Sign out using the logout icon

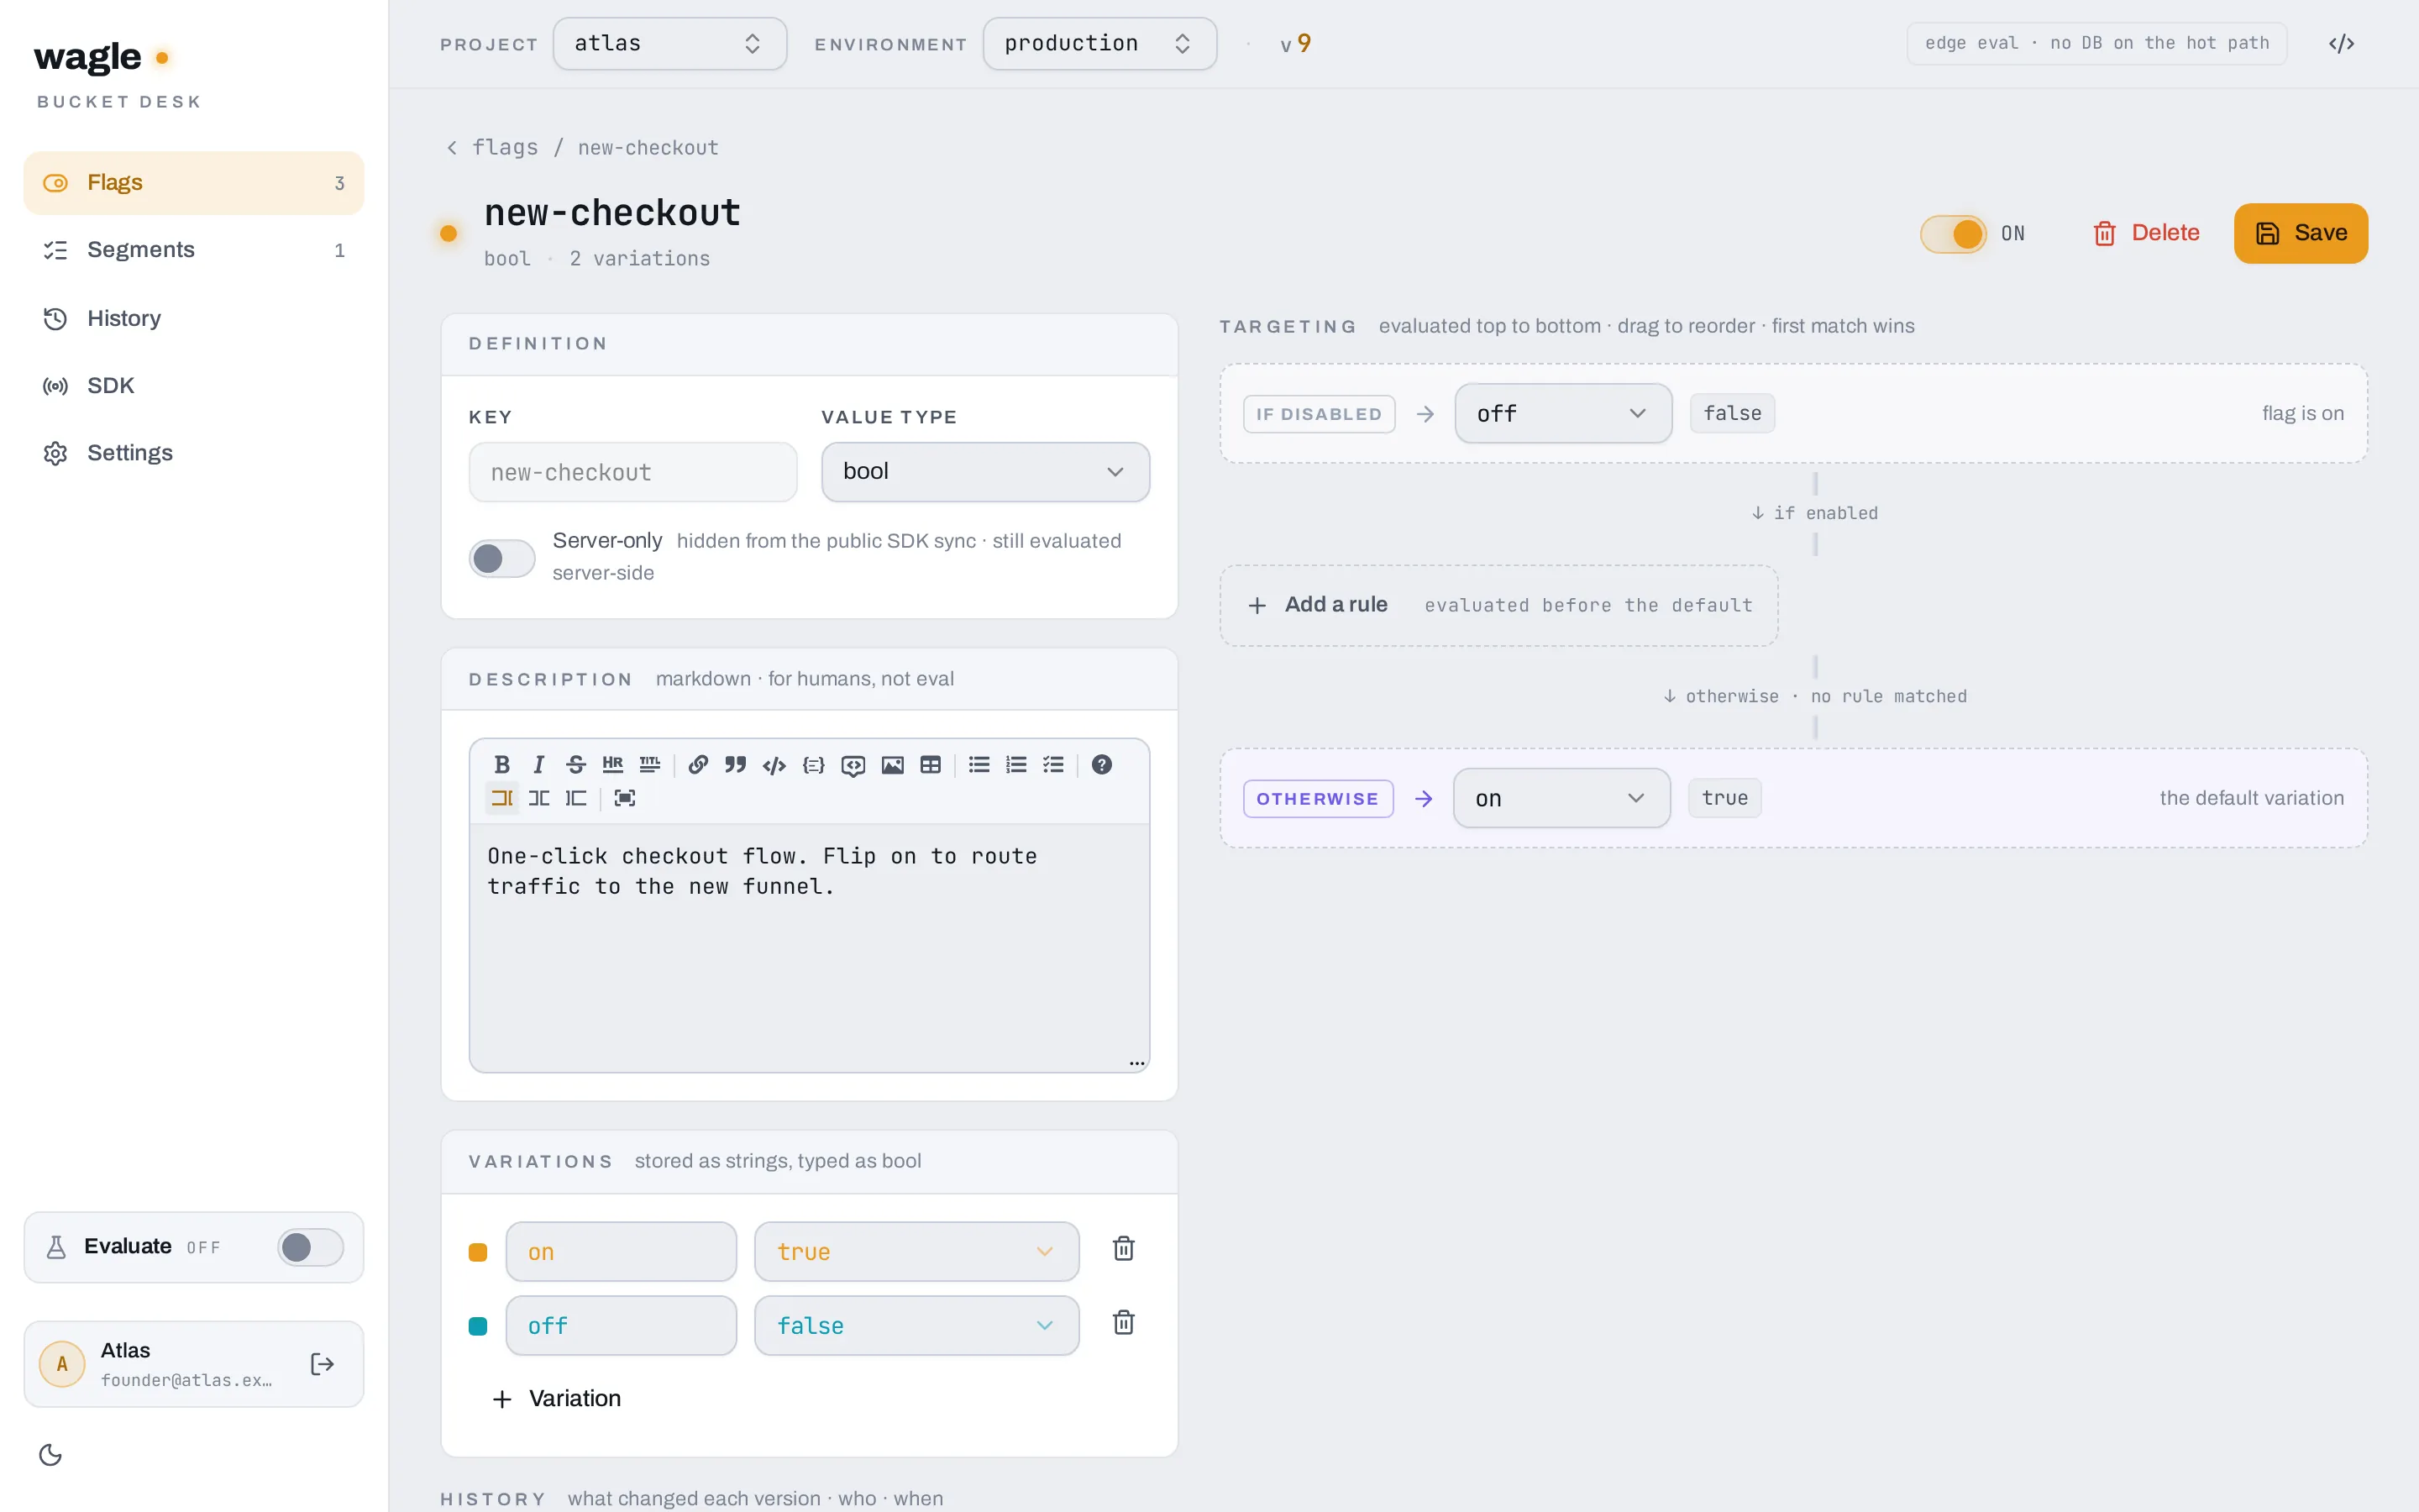[x=322, y=1364]
